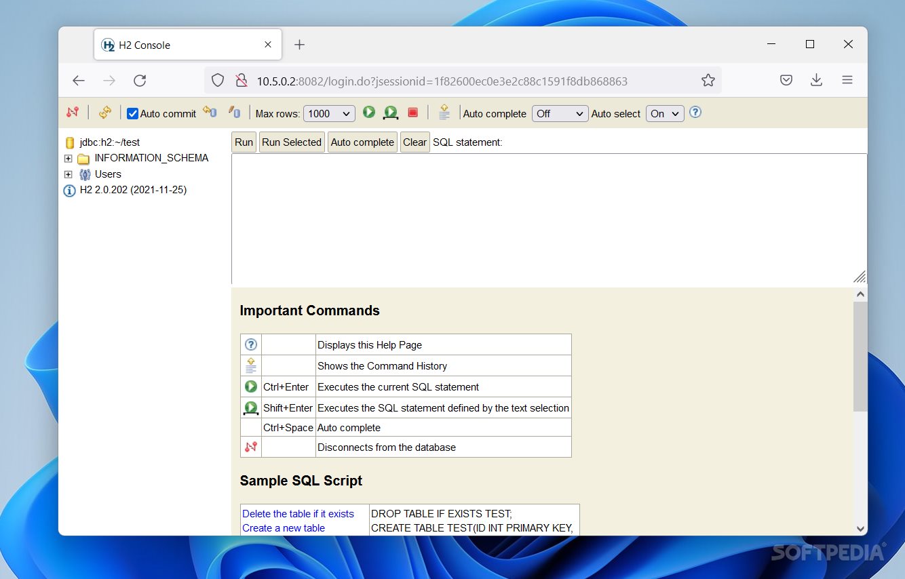The width and height of the screenshot is (905, 579).
Task: Click the disconnect icon in the commands table
Action: point(251,447)
